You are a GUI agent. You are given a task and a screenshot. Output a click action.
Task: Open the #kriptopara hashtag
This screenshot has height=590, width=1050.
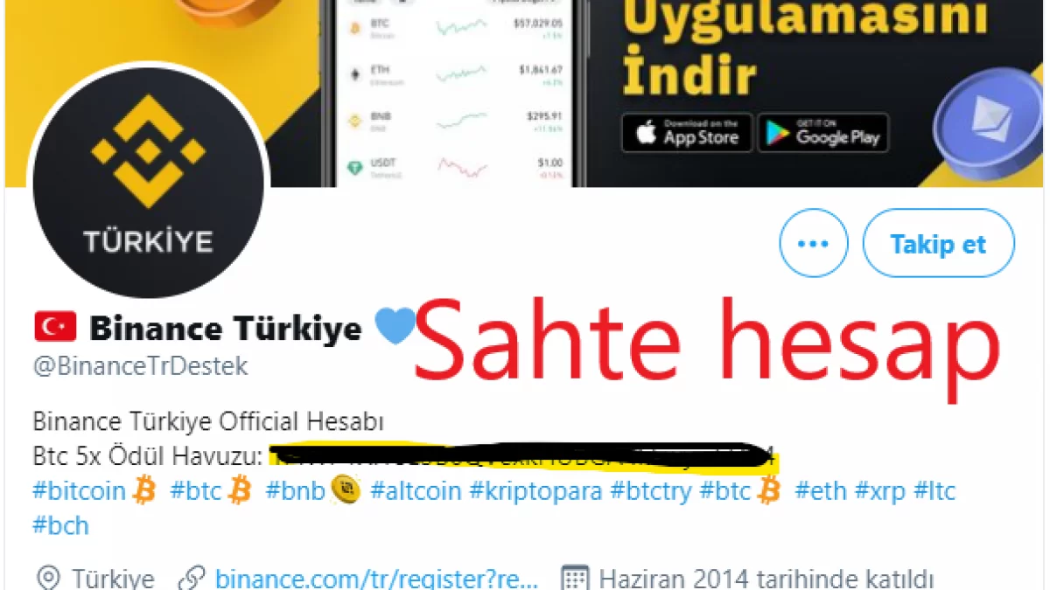(x=535, y=491)
